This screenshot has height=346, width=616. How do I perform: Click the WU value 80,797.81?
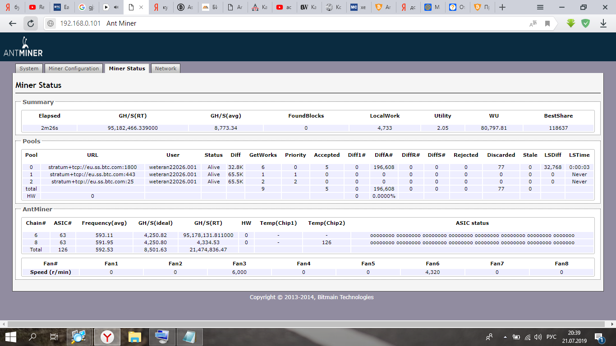click(x=494, y=128)
